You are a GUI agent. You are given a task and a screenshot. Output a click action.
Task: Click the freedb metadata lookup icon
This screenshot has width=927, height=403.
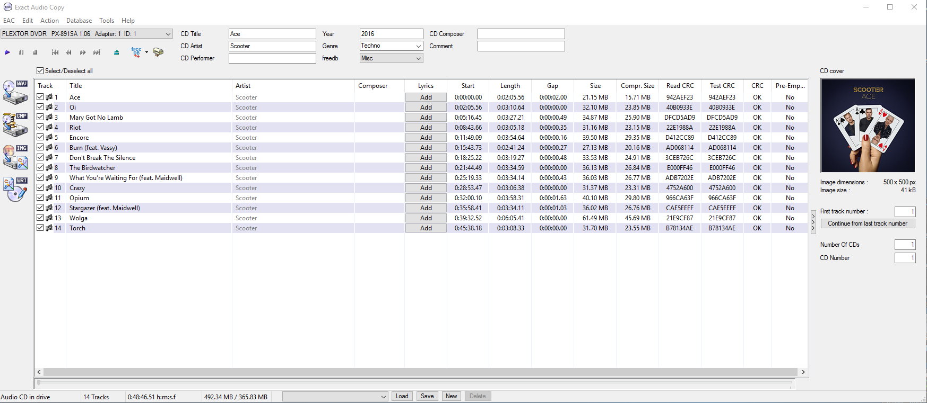[x=136, y=52]
